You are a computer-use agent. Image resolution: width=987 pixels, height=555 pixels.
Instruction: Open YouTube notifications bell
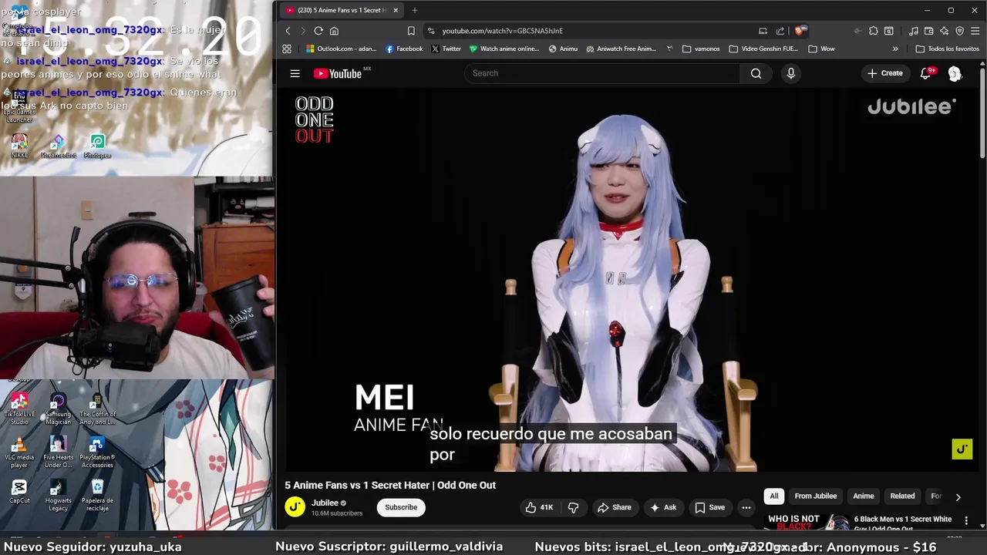[x=927, y=73]
